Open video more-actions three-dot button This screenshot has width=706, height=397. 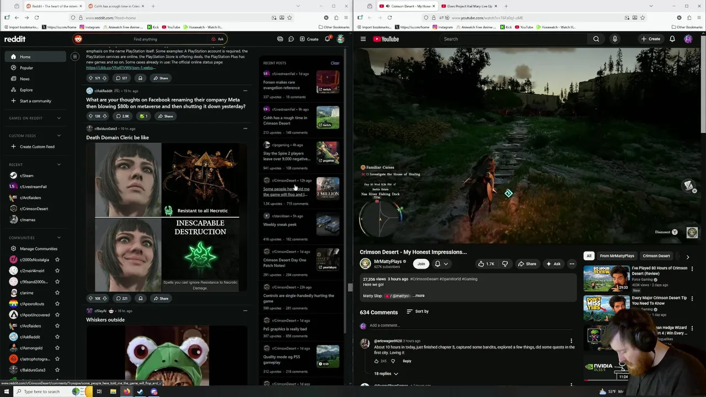(572, 264)
